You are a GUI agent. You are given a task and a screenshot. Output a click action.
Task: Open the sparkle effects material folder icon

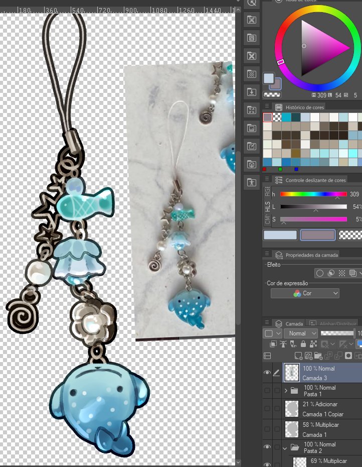pyautogui.click(x=252, y=110)
